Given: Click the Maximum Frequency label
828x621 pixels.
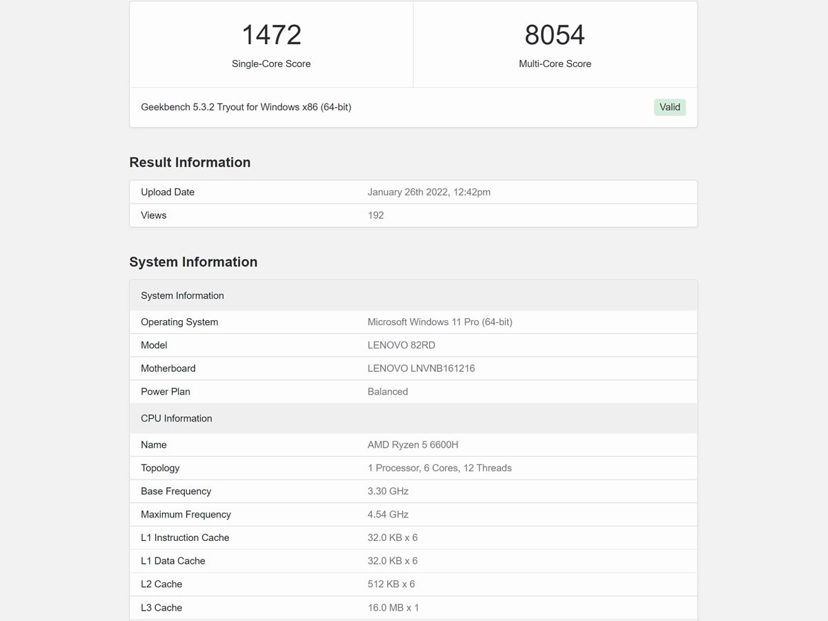Looking at the screenshot, I should click(186, 514).
